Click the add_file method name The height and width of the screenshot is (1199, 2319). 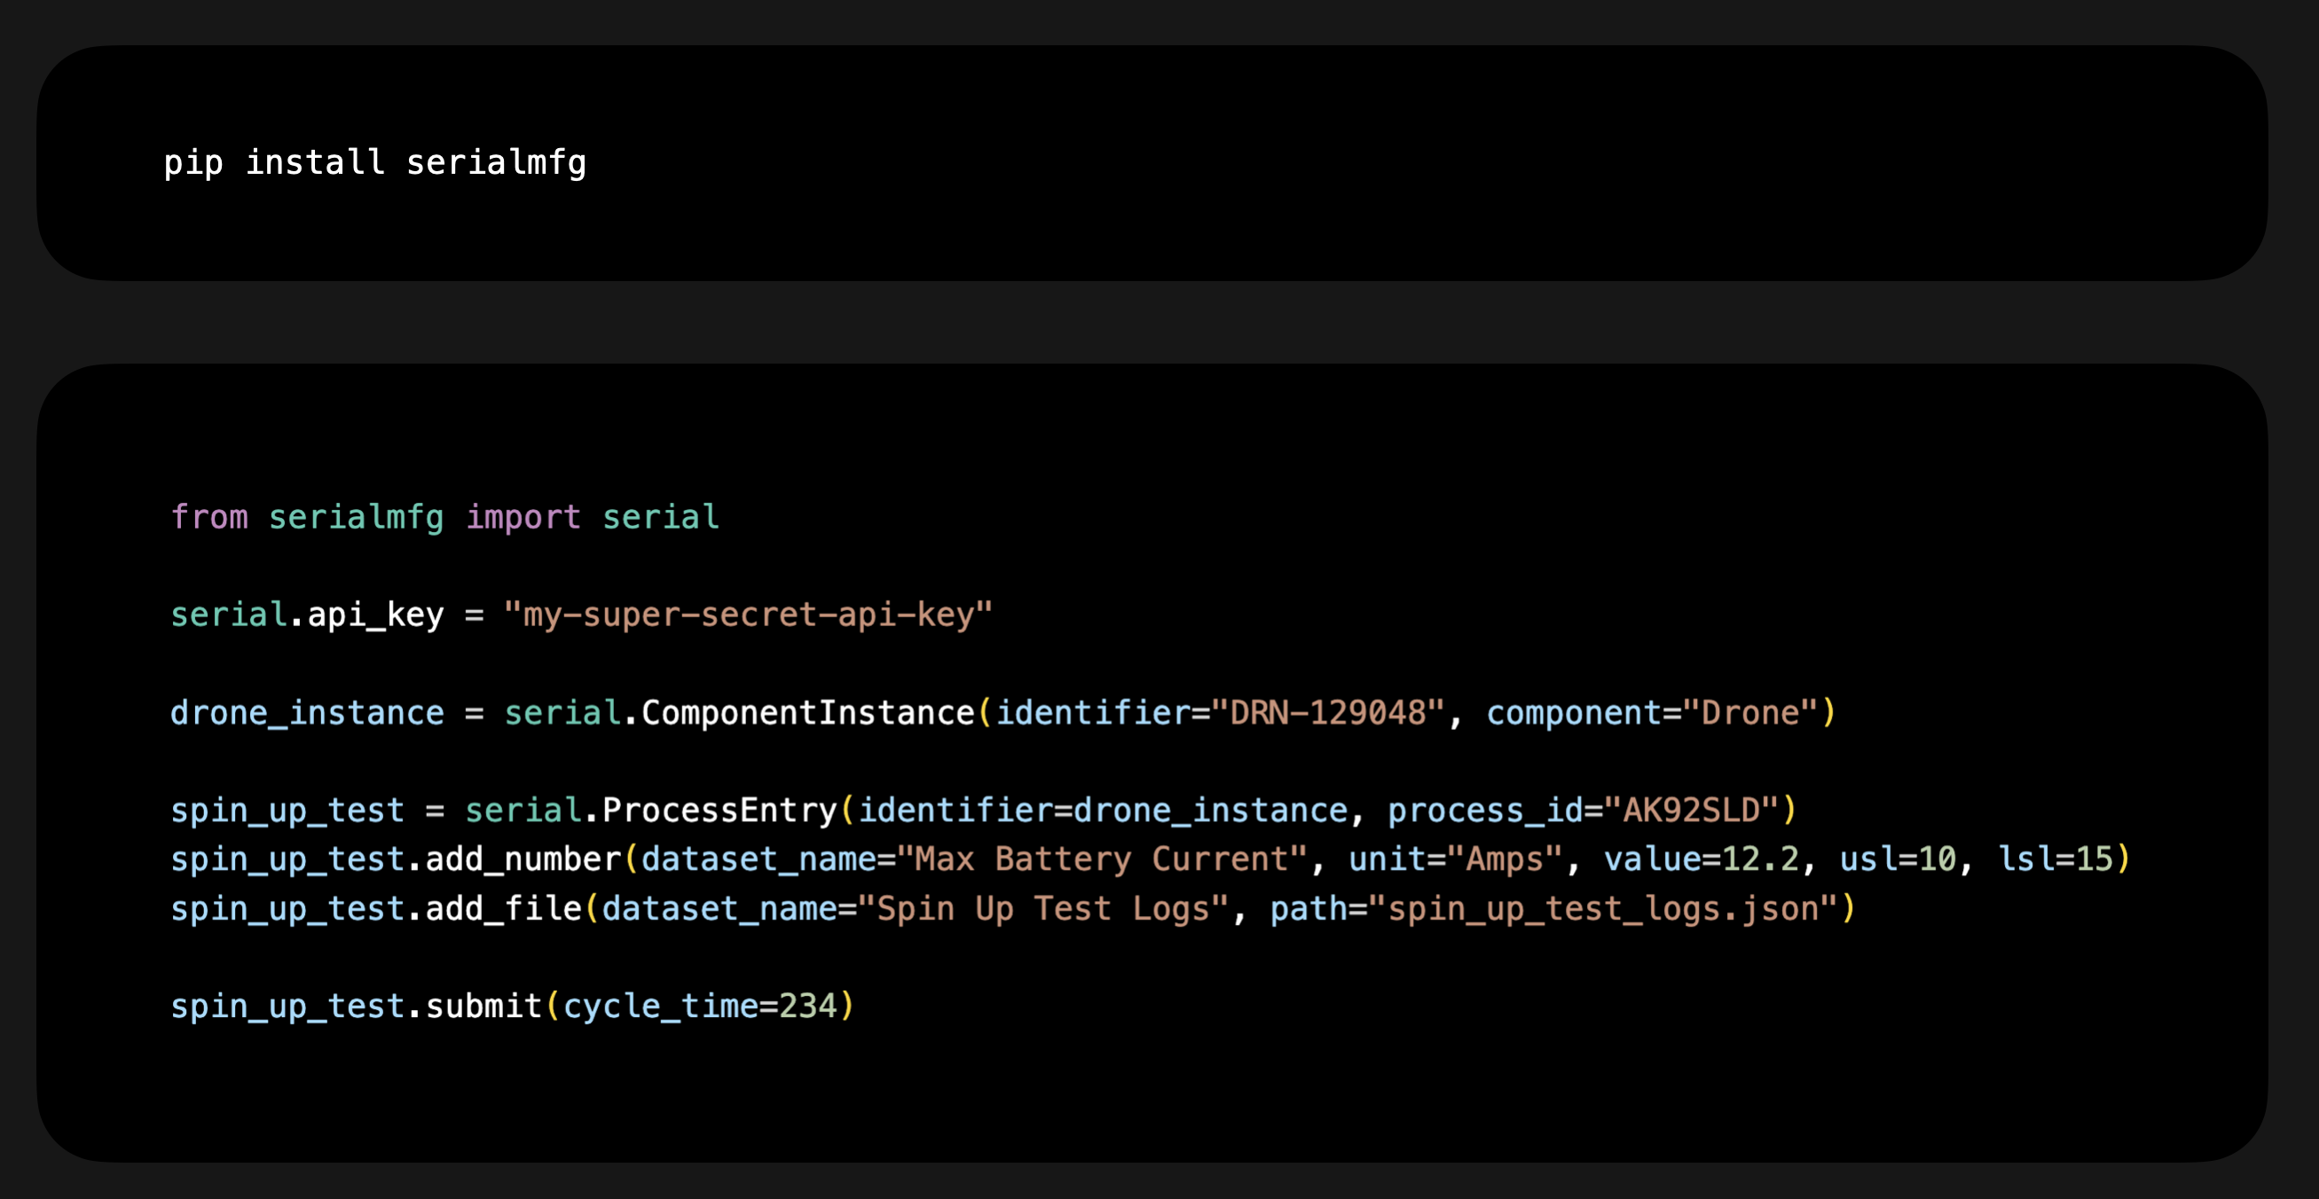pyautogui.click(x=503, y=908)
